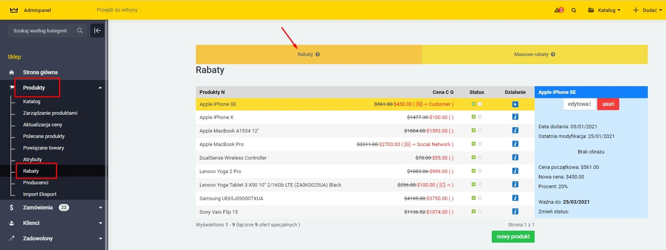Viewport: 666px width, 250px height.
Task: Set Apple MacBook A1534 status to inactive (grey)
Action: pyautogui.click(x=480, y=130)
